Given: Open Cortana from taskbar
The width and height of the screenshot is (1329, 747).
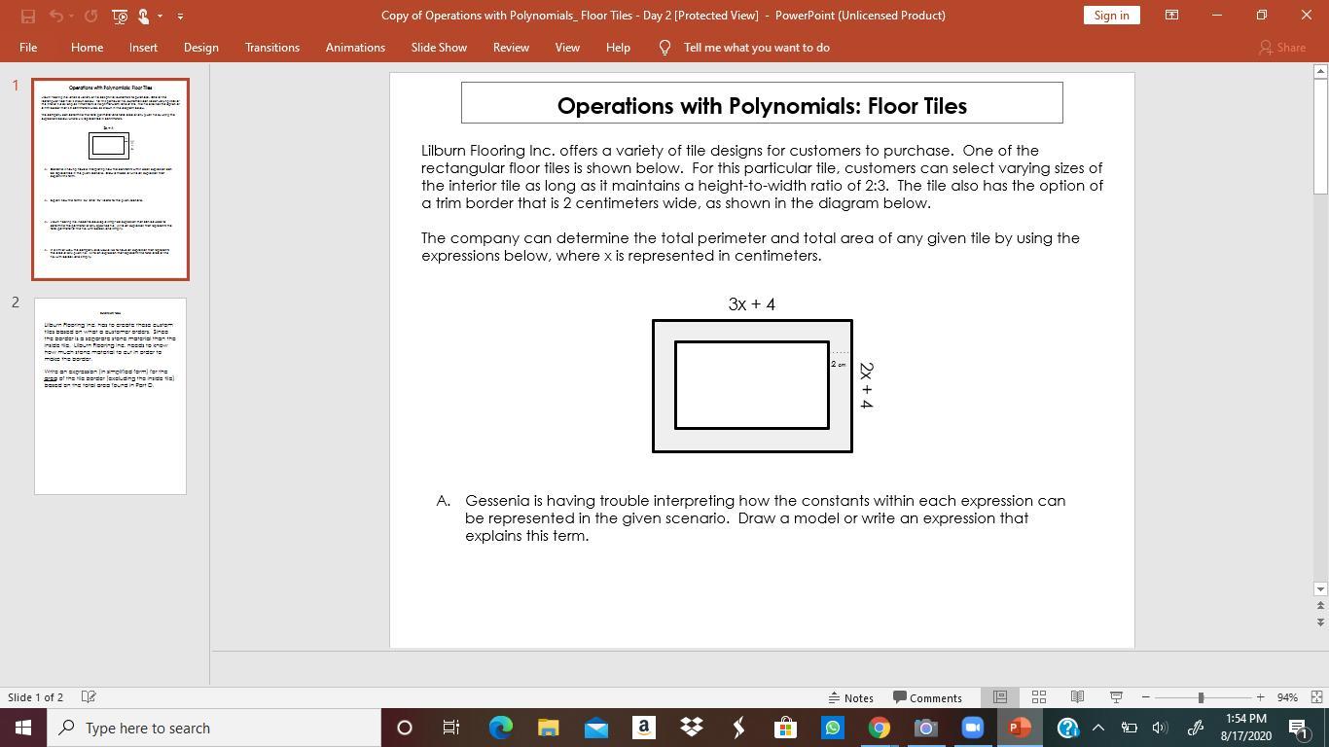Looking at the screenshot, I should [405, 728].
